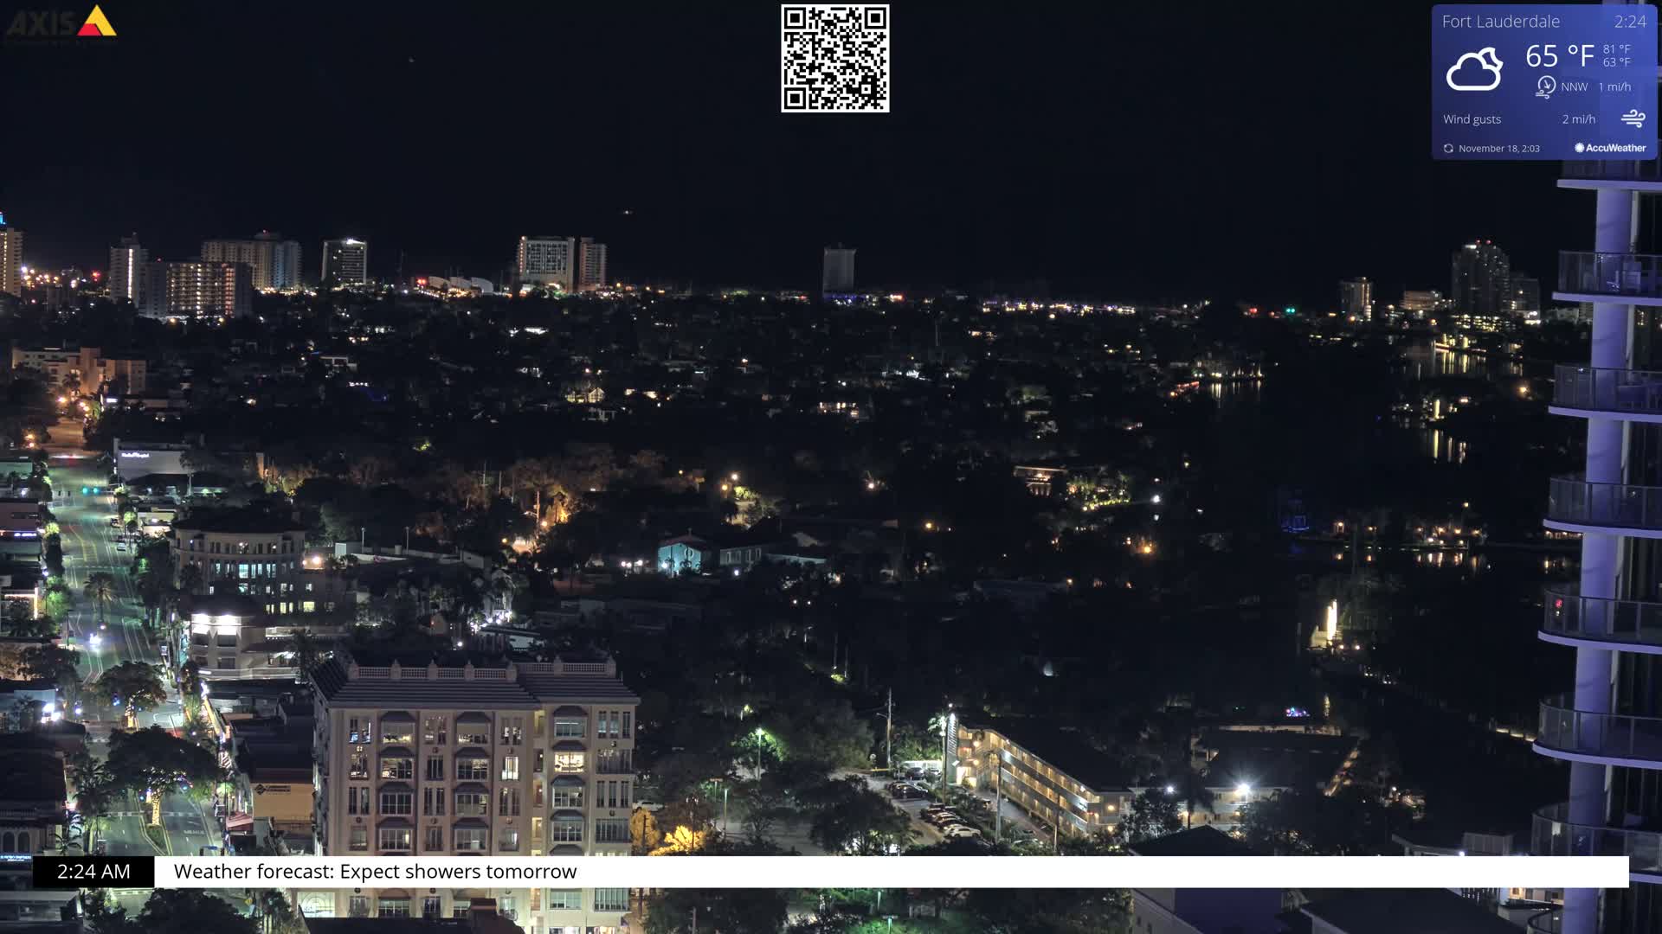
Task: Select the cloudy night weather icon
Action: tap(1476, 67)
